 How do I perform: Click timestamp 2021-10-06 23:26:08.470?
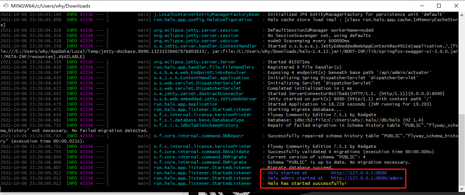coord(31,104)
